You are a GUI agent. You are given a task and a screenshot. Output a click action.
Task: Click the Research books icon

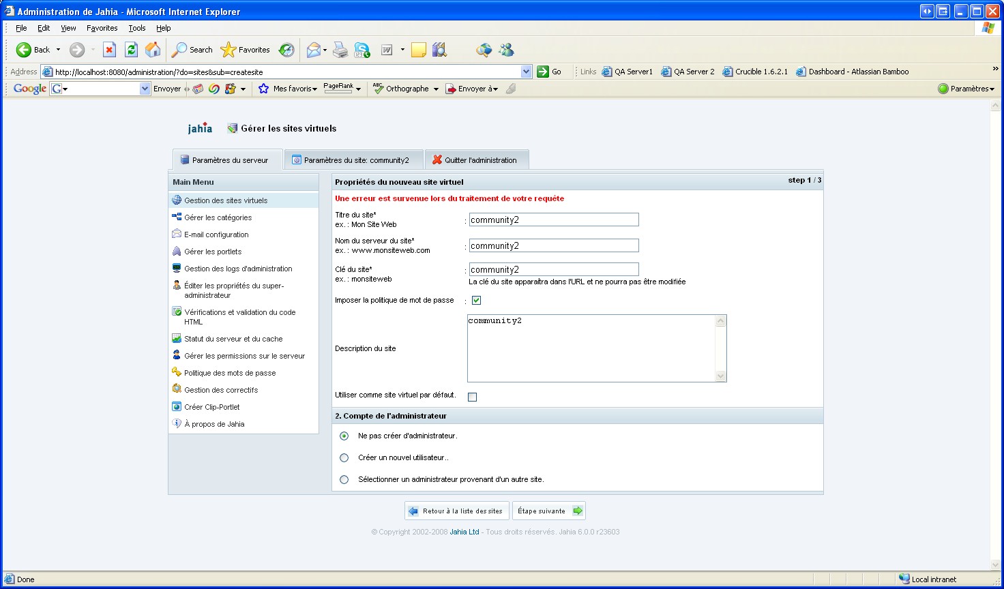[x=440, y=50]
